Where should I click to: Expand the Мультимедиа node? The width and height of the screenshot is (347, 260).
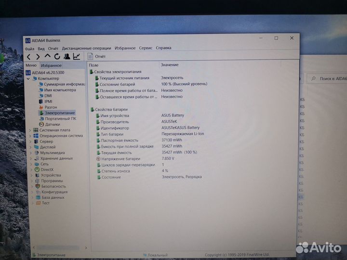31,153
